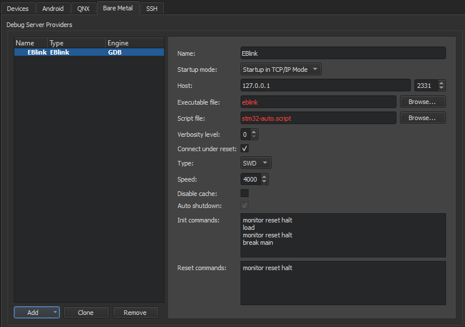
Task: Click inside the Init commands text box
Action: [343, 236]
